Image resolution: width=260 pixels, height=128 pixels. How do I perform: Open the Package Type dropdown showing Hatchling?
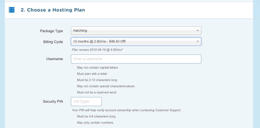[x=136, y=31]
